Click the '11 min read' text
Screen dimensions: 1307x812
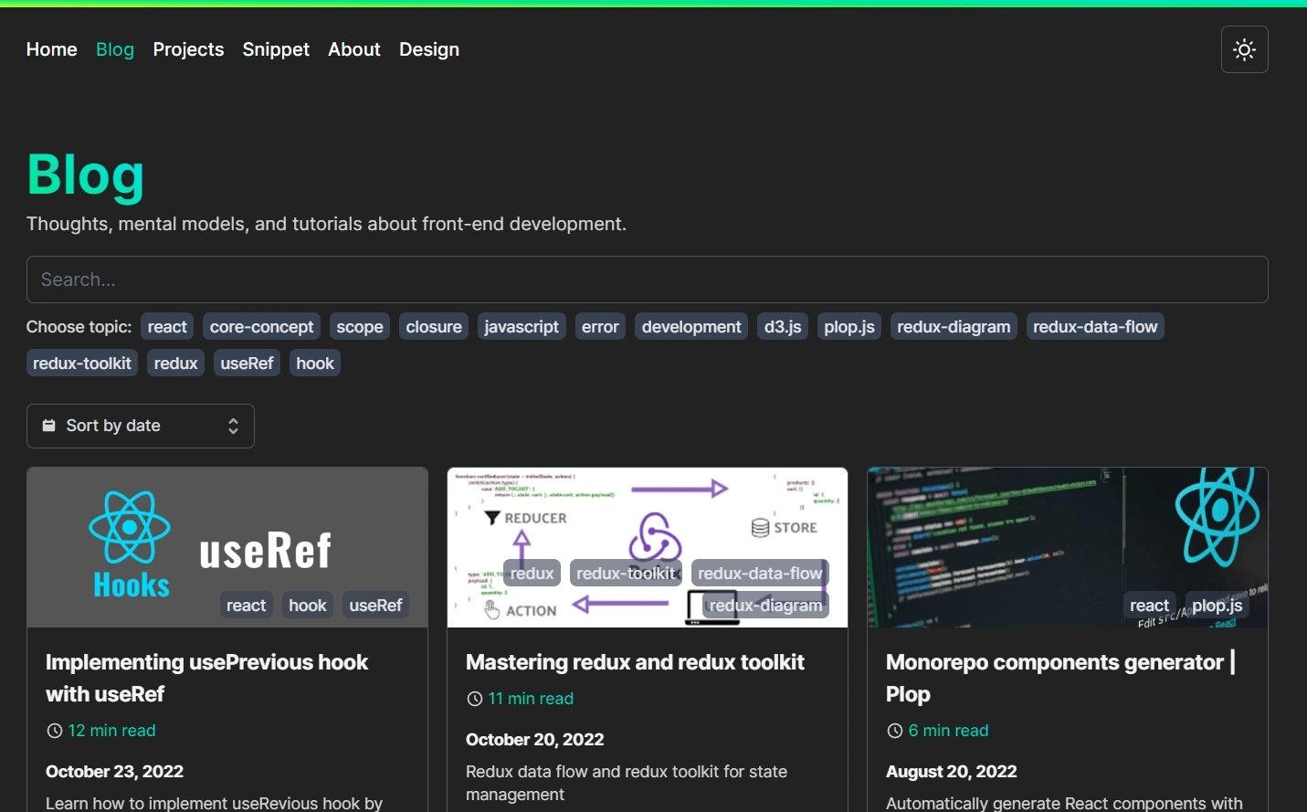pos(531,699)
